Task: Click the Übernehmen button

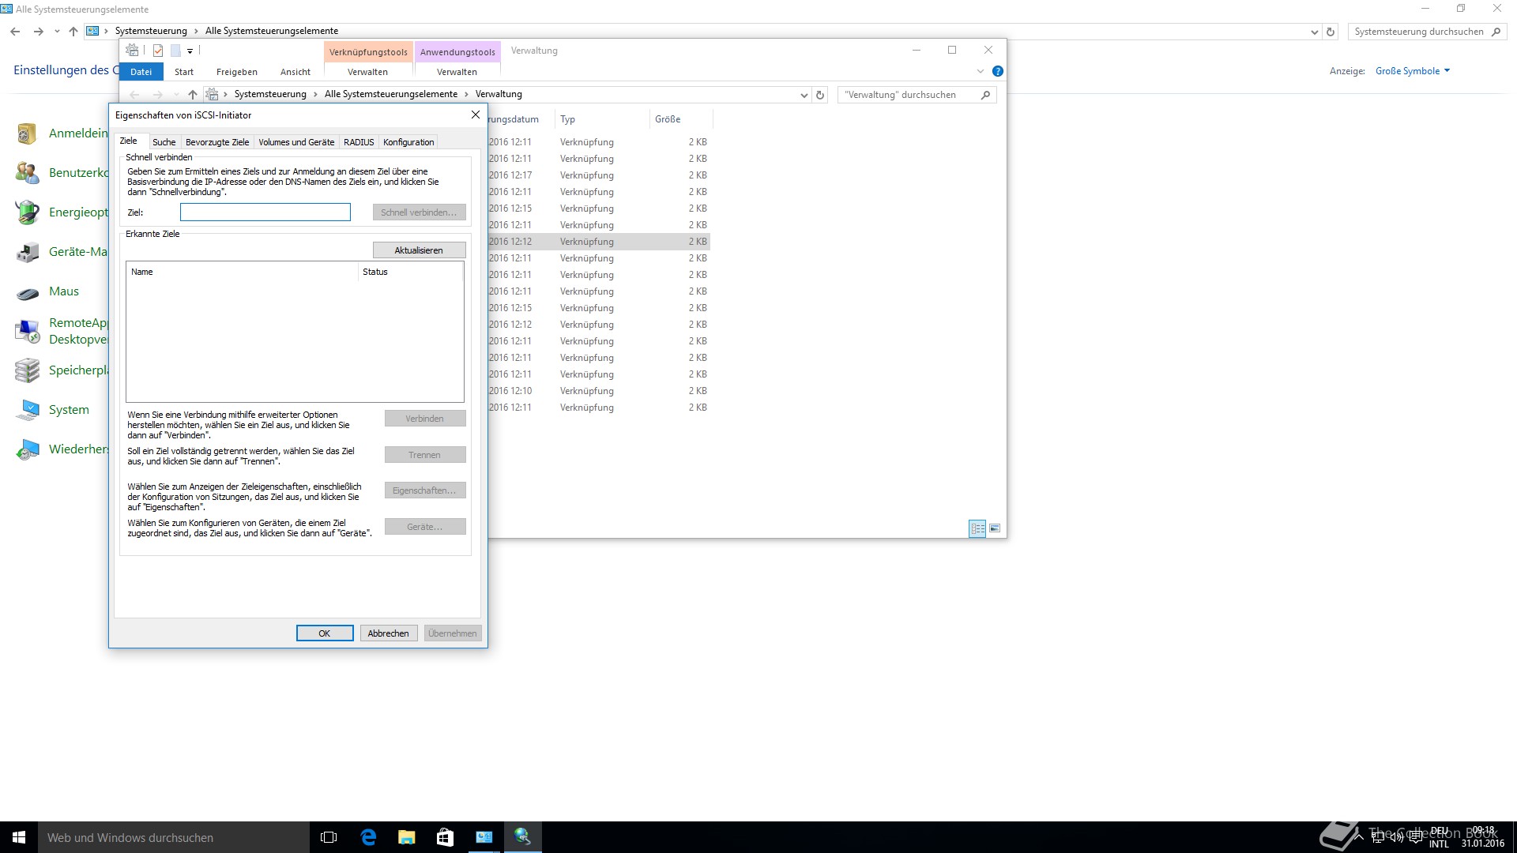Action: (453, 633)
